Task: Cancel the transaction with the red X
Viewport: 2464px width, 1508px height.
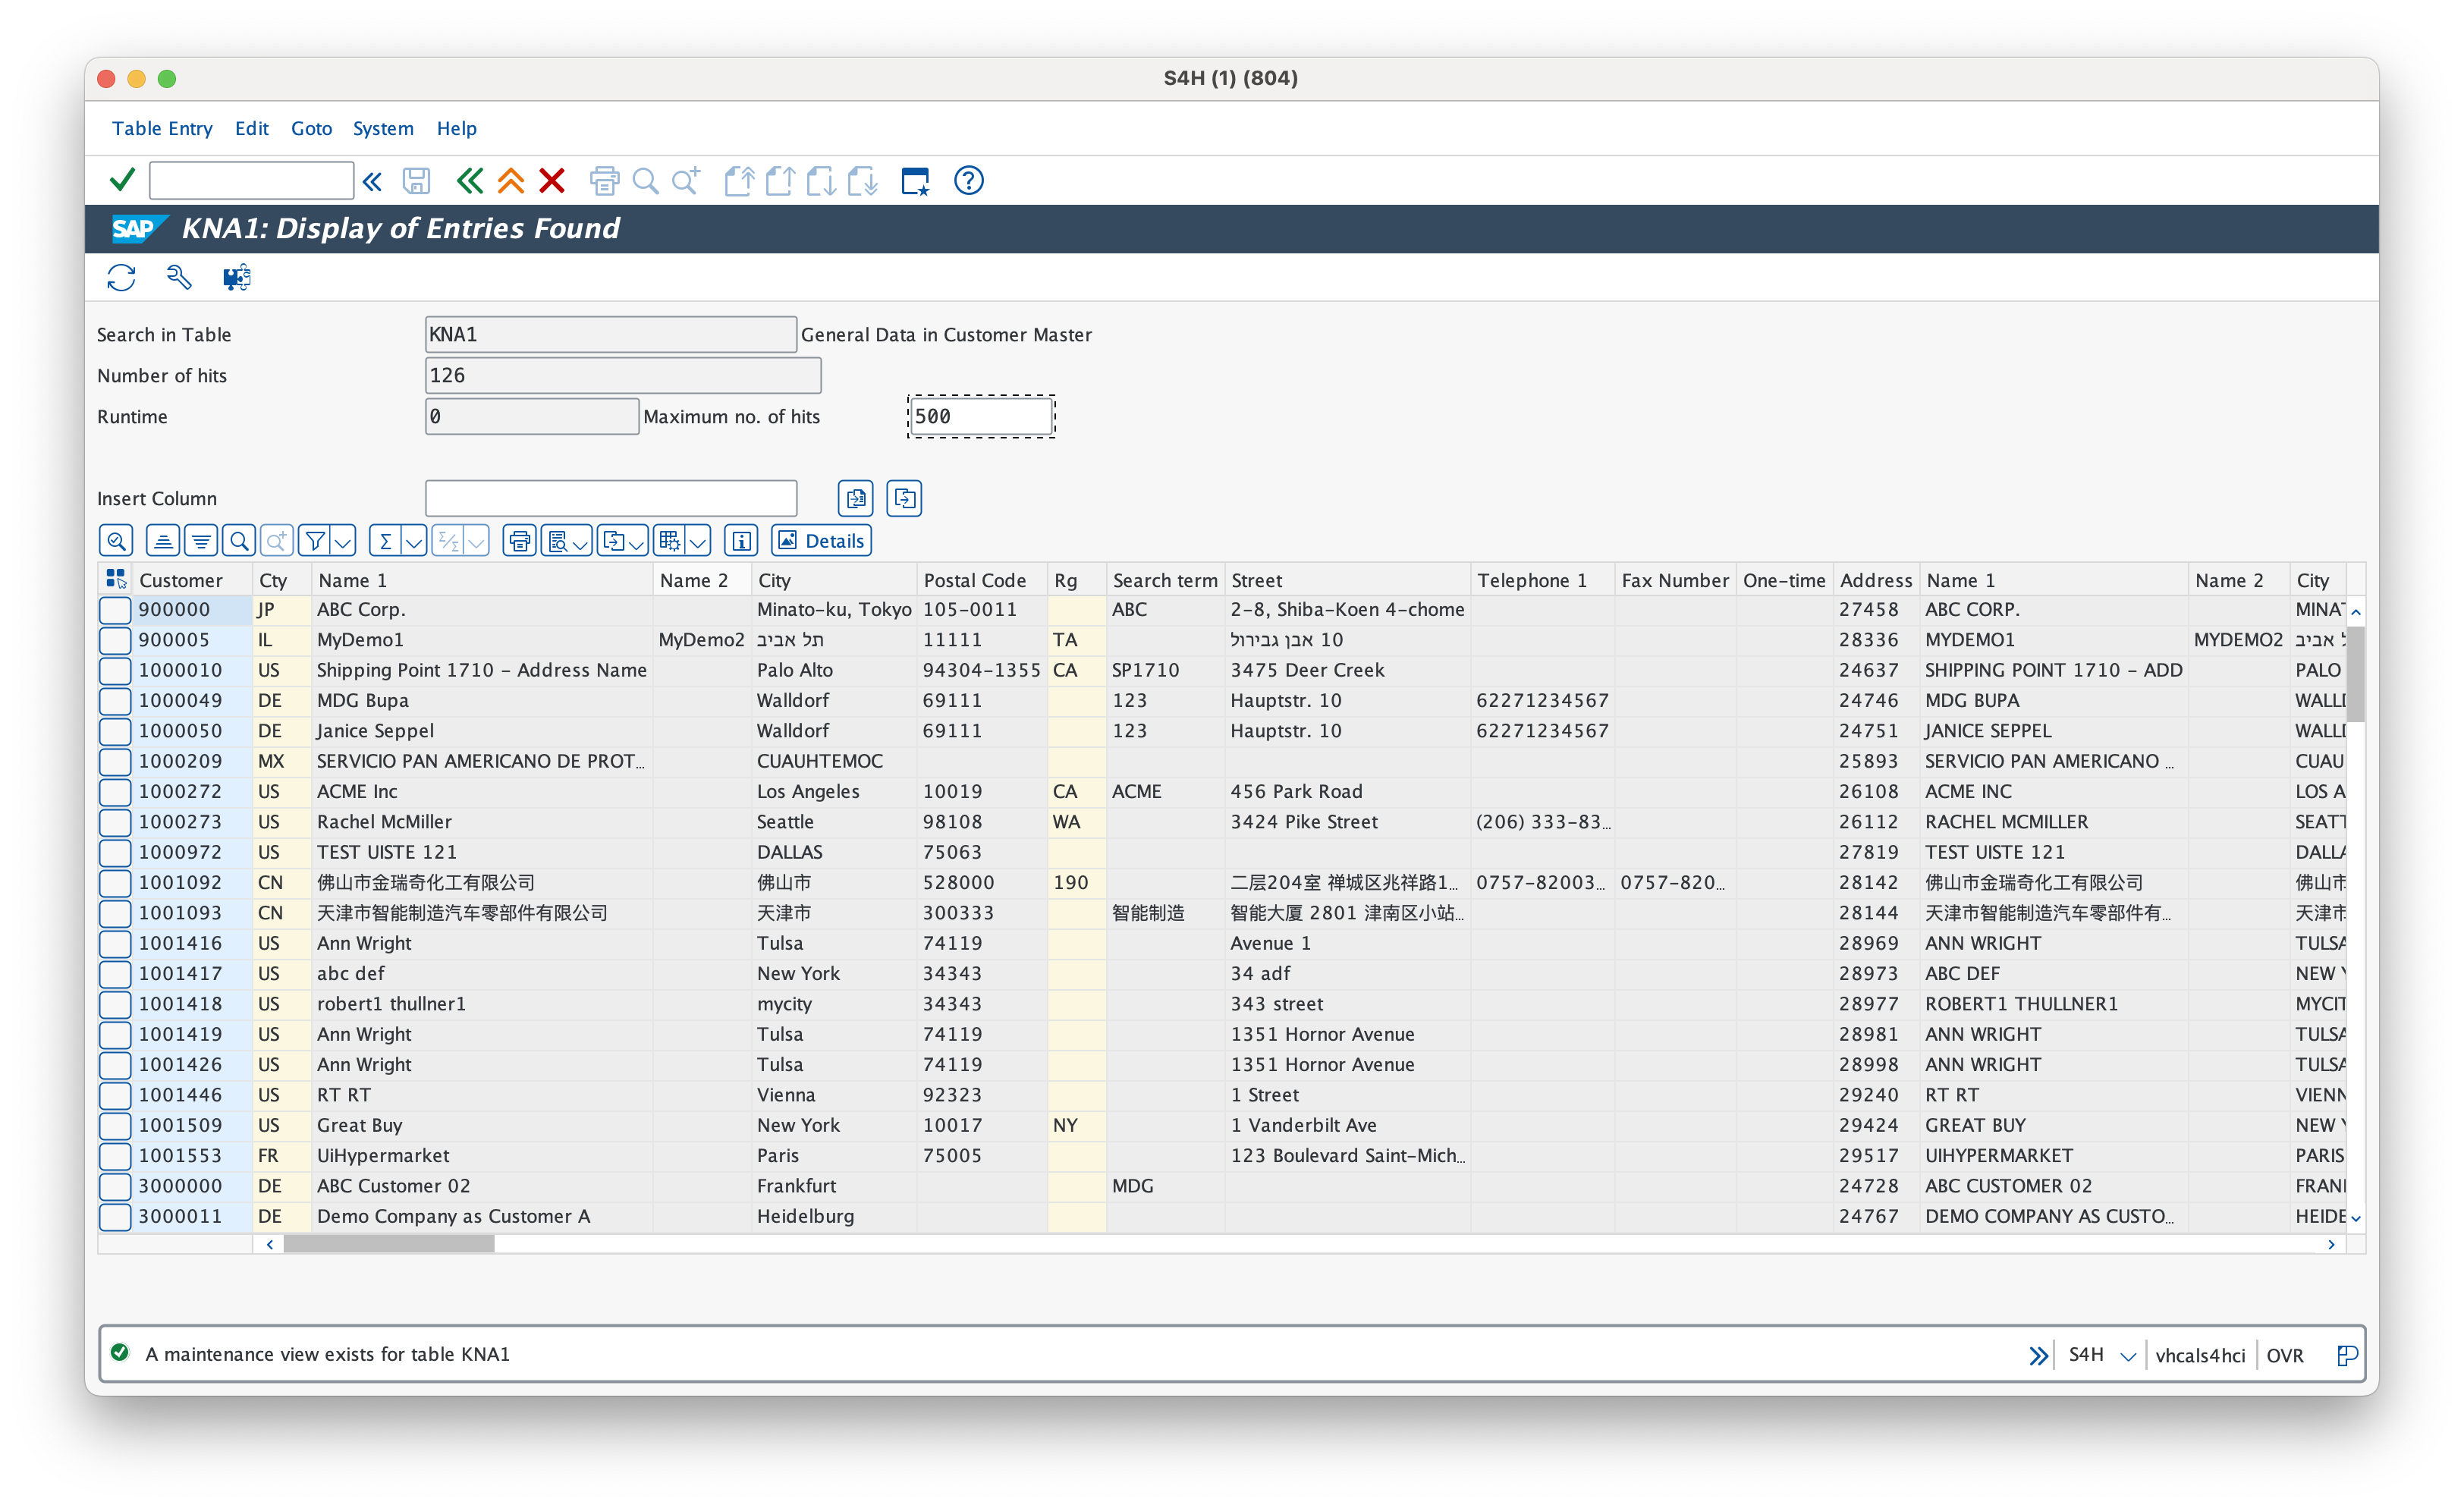Action: click(552, 181)
